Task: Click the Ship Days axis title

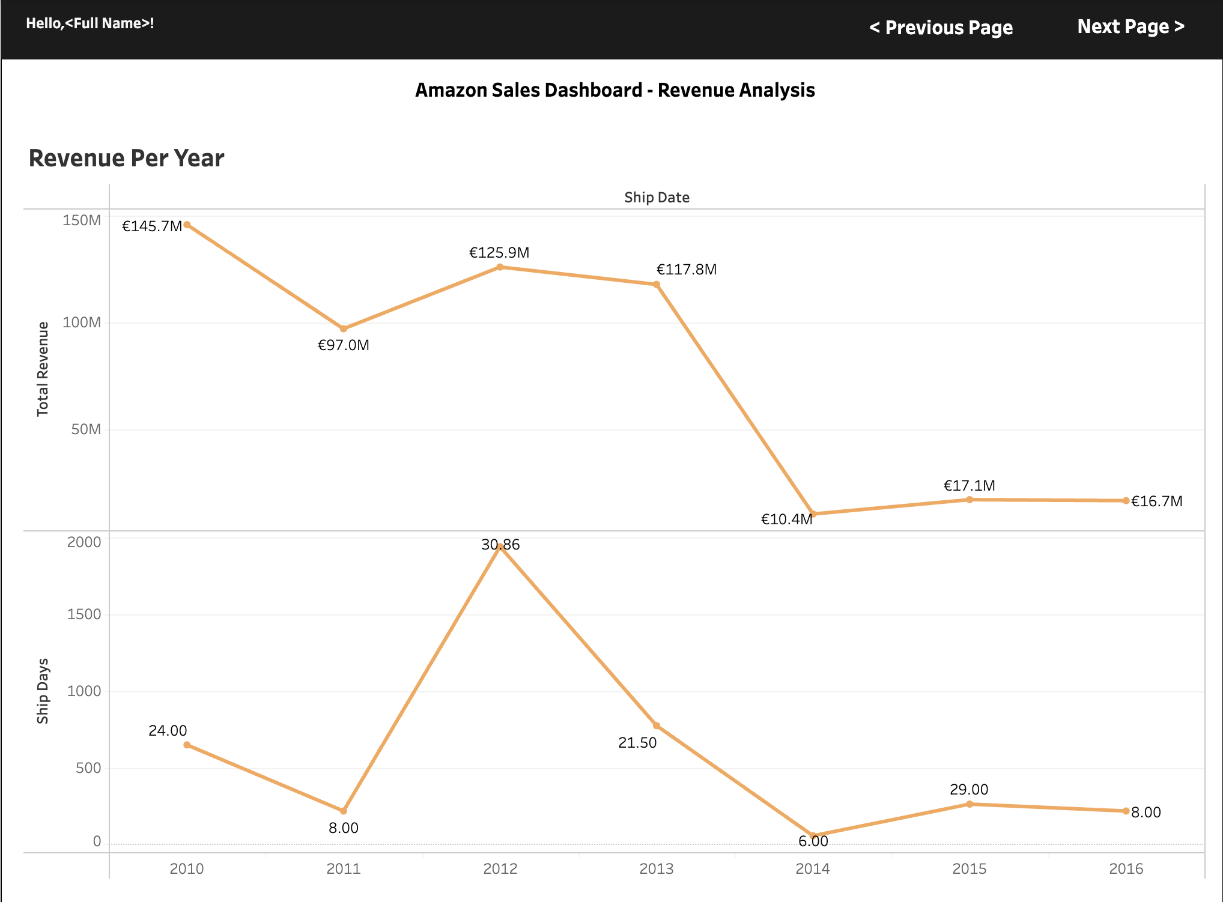Action: click(43, 691)
